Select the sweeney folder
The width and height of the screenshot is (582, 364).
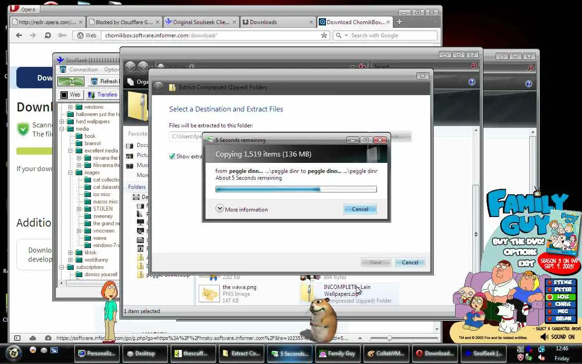pyautogui.click(x=103, y=216)
